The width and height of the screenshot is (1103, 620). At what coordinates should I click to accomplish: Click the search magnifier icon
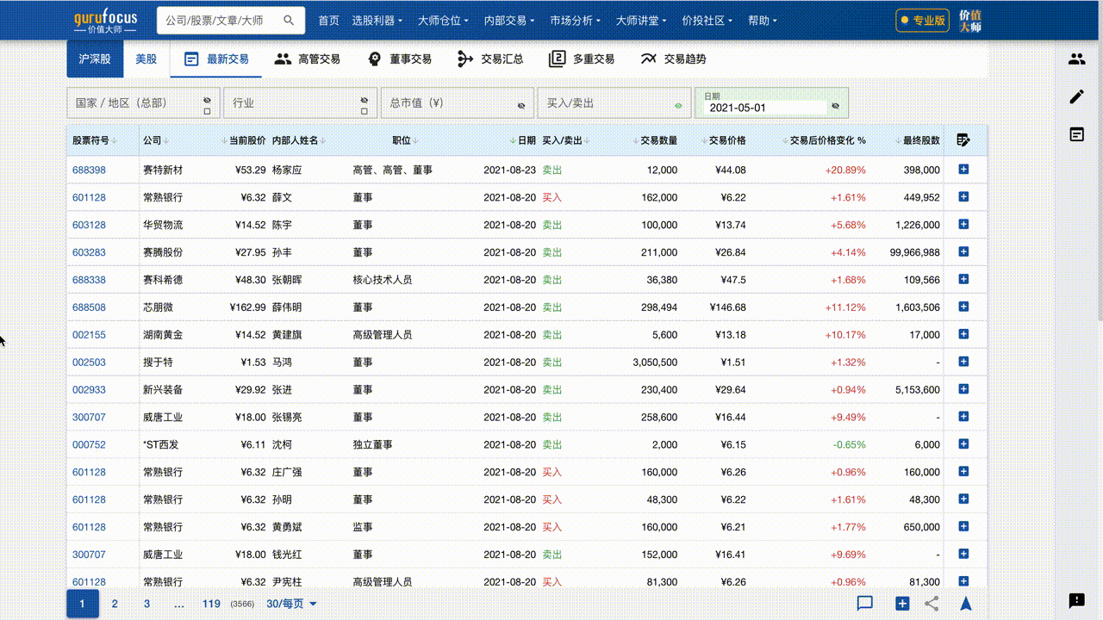point(289,20)
